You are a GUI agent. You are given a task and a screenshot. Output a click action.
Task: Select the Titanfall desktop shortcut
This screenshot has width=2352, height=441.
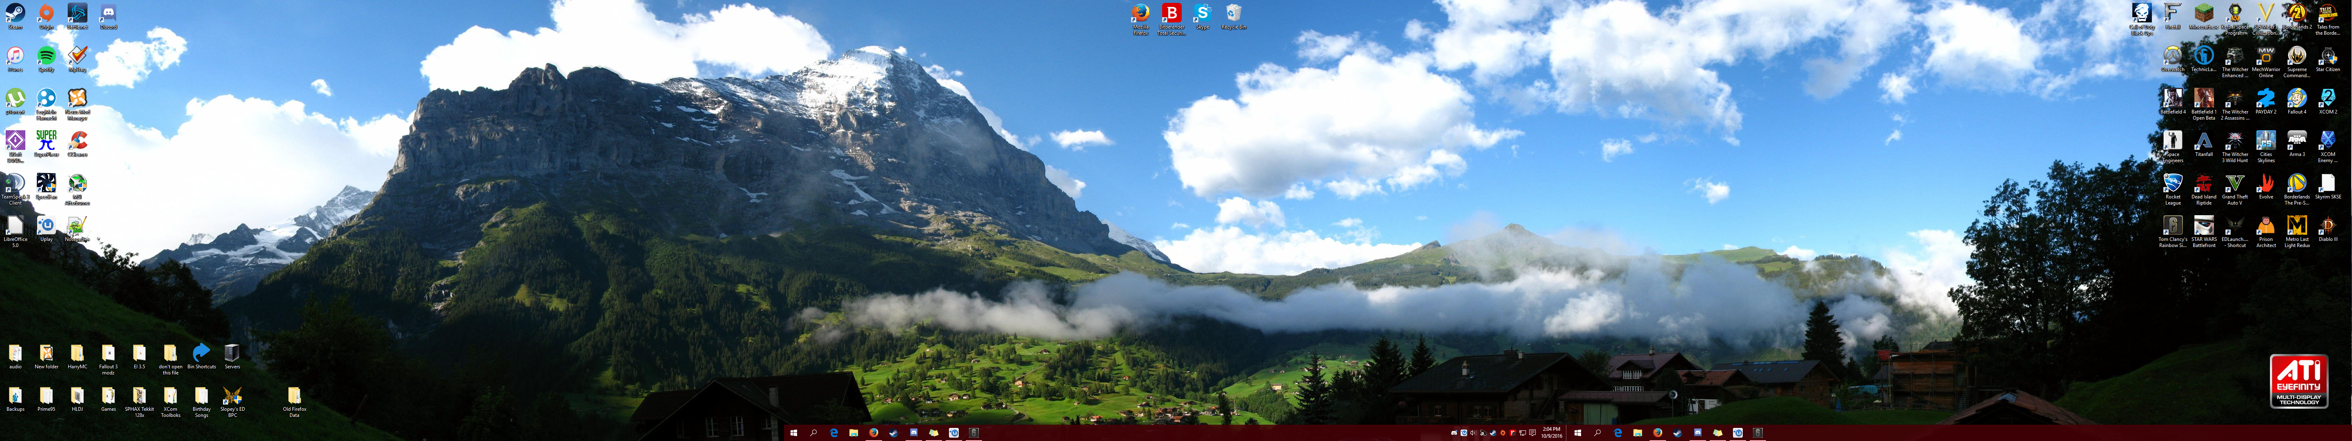tap(2203, 143)
